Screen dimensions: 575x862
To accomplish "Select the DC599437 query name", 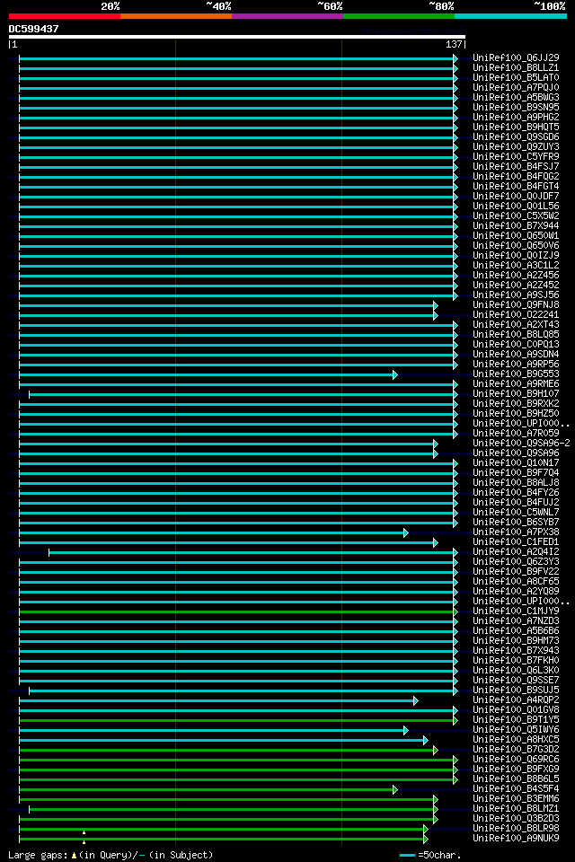I will [x=33, y=29].
